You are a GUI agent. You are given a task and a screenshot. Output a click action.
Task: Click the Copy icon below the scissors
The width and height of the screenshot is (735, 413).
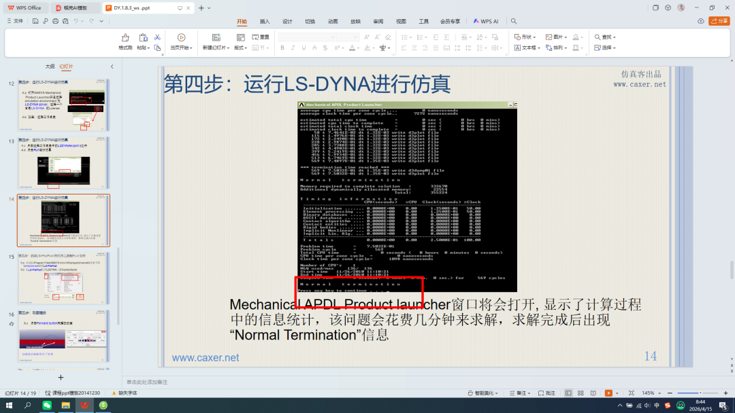[x=157, y=48]
